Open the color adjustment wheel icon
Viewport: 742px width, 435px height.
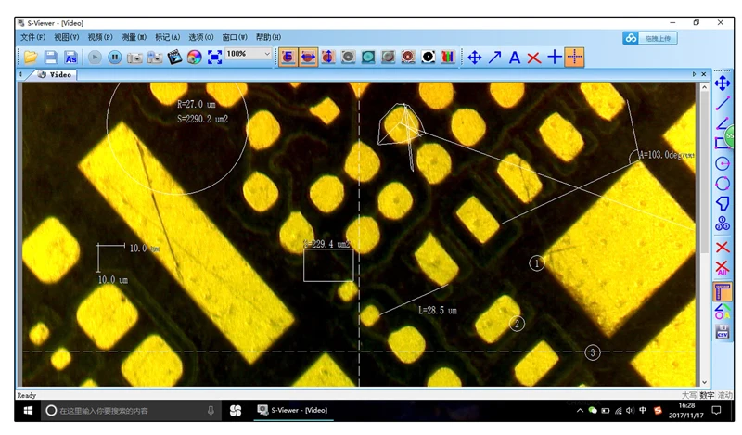(x=194, y=58)
